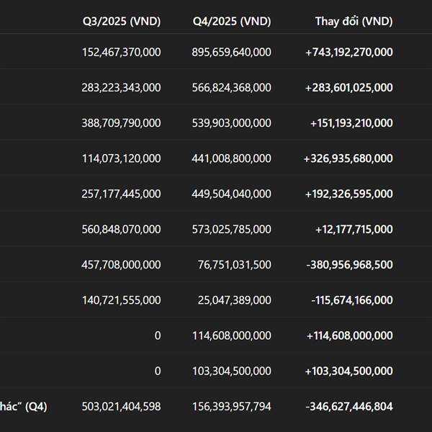Click the +326,935,680,000 change cell

(x=348, y=158)
